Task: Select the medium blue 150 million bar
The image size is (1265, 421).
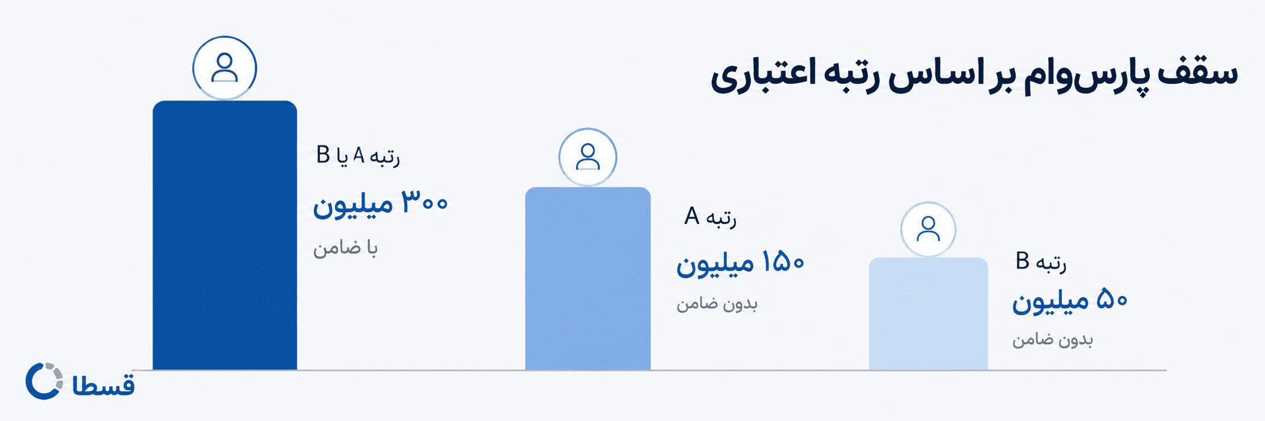Action: pos(588,279)
